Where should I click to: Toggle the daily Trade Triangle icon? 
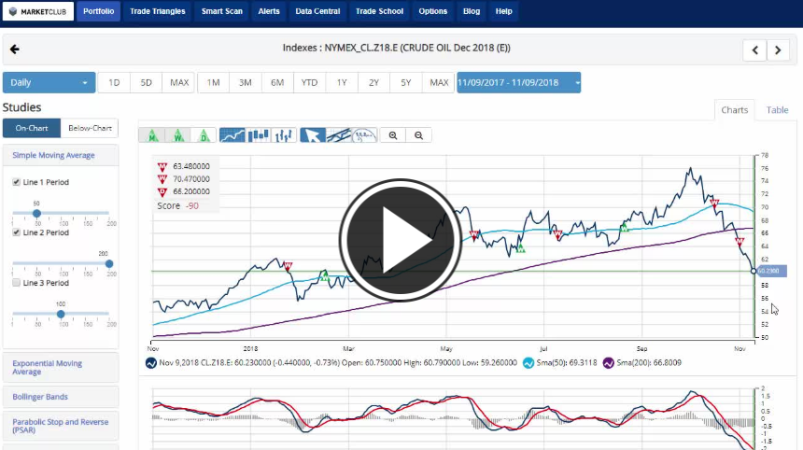point(204,135)
